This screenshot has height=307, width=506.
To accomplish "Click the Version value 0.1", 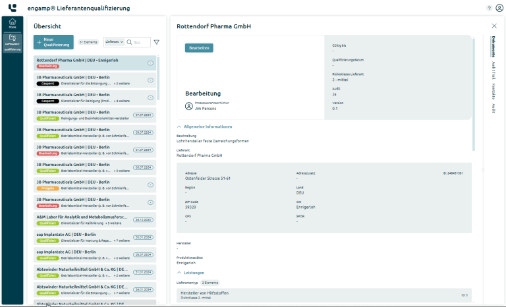I will coord(335,109).
